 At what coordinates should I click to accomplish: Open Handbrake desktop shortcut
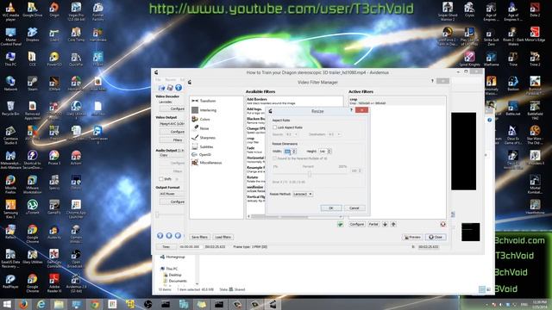97,35
